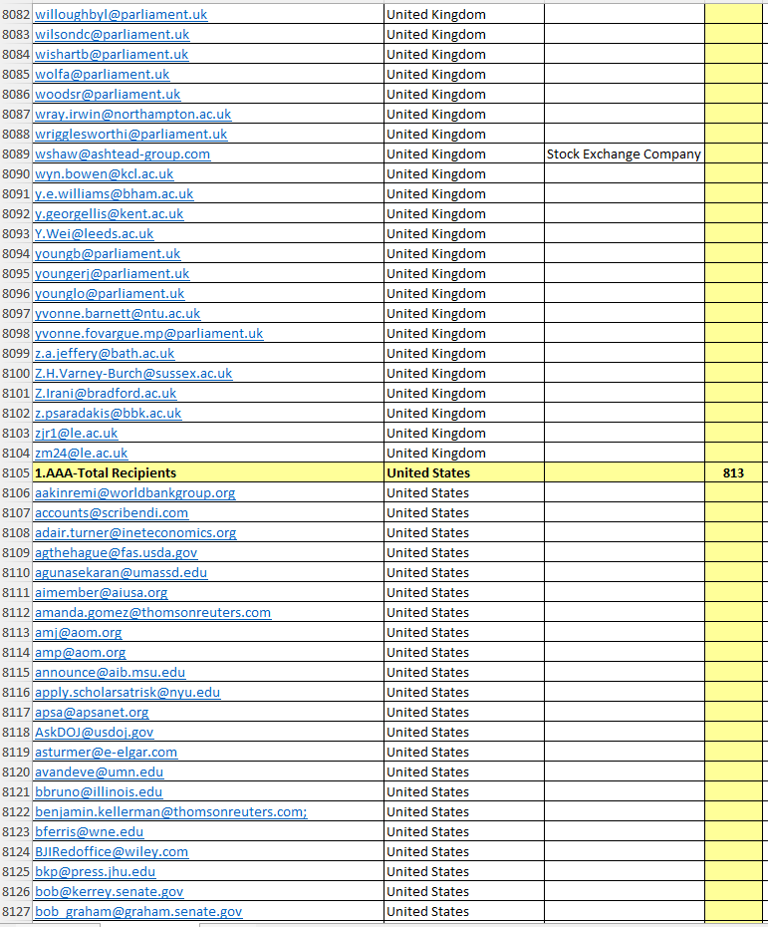
Task: Open z.psaradakis@bbk.ac.uk link
Action: (109, 414)
